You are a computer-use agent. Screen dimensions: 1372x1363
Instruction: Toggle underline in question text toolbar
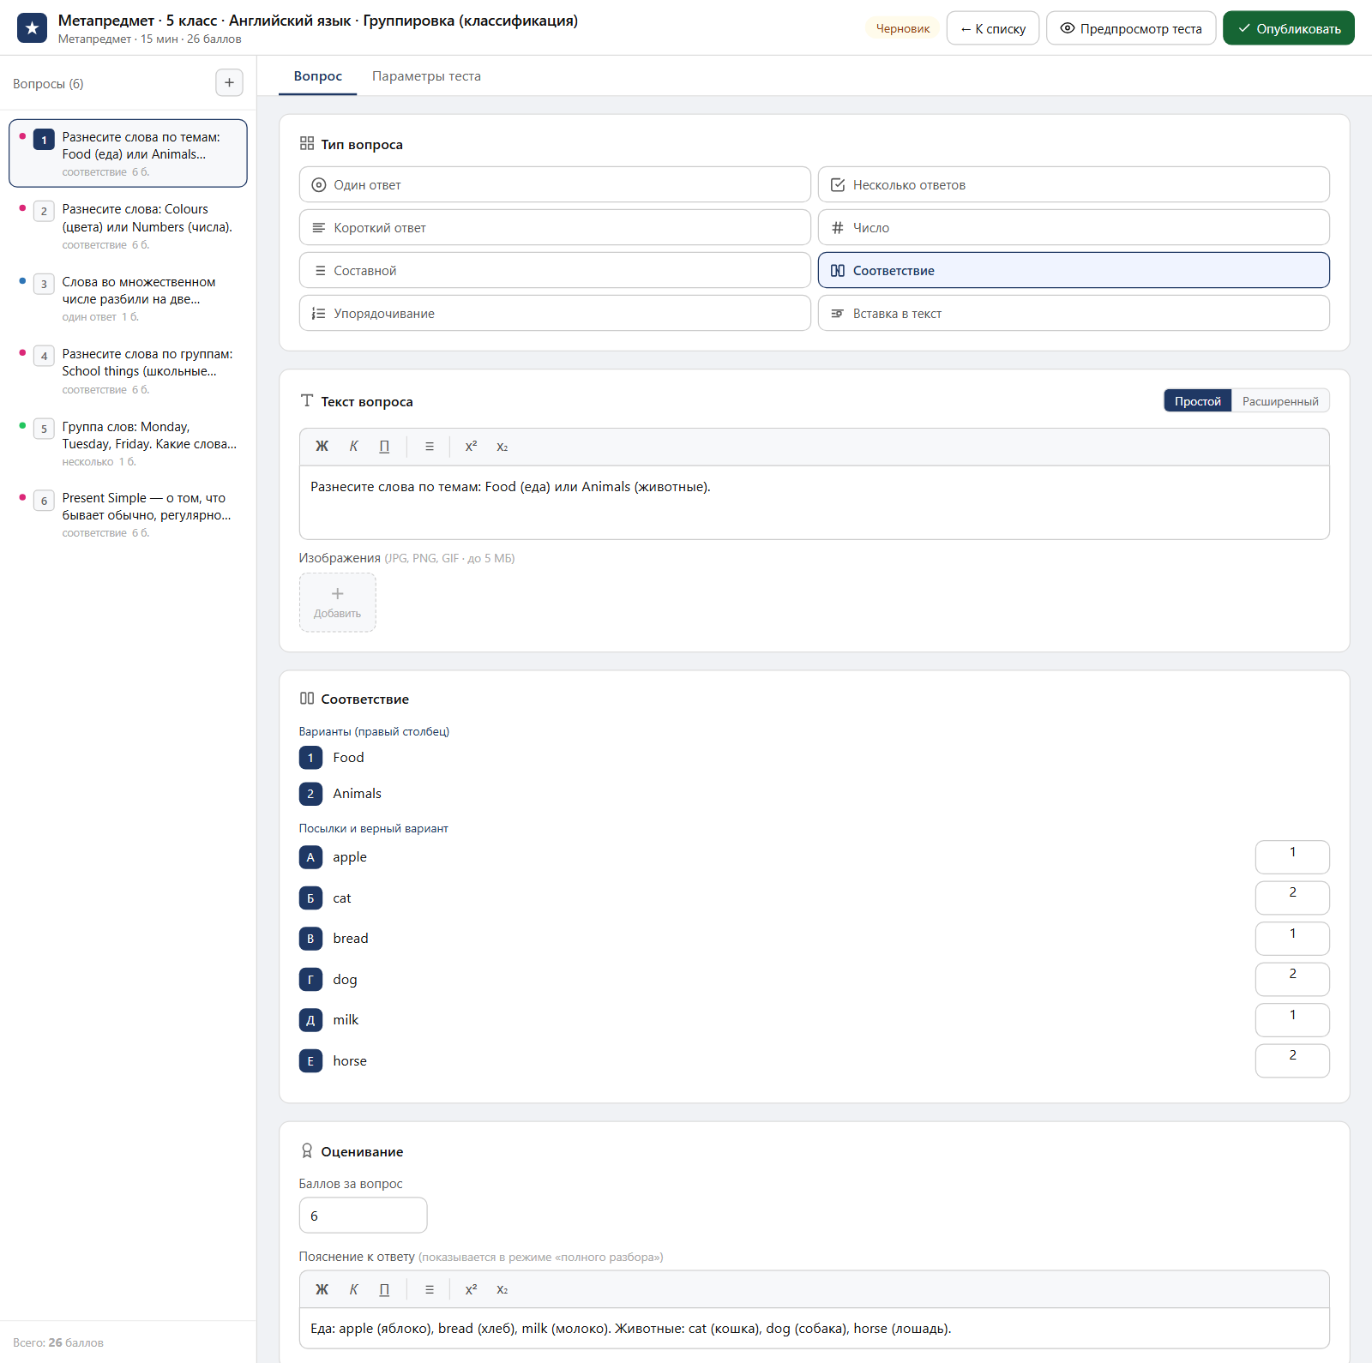(x=384, y=447)
